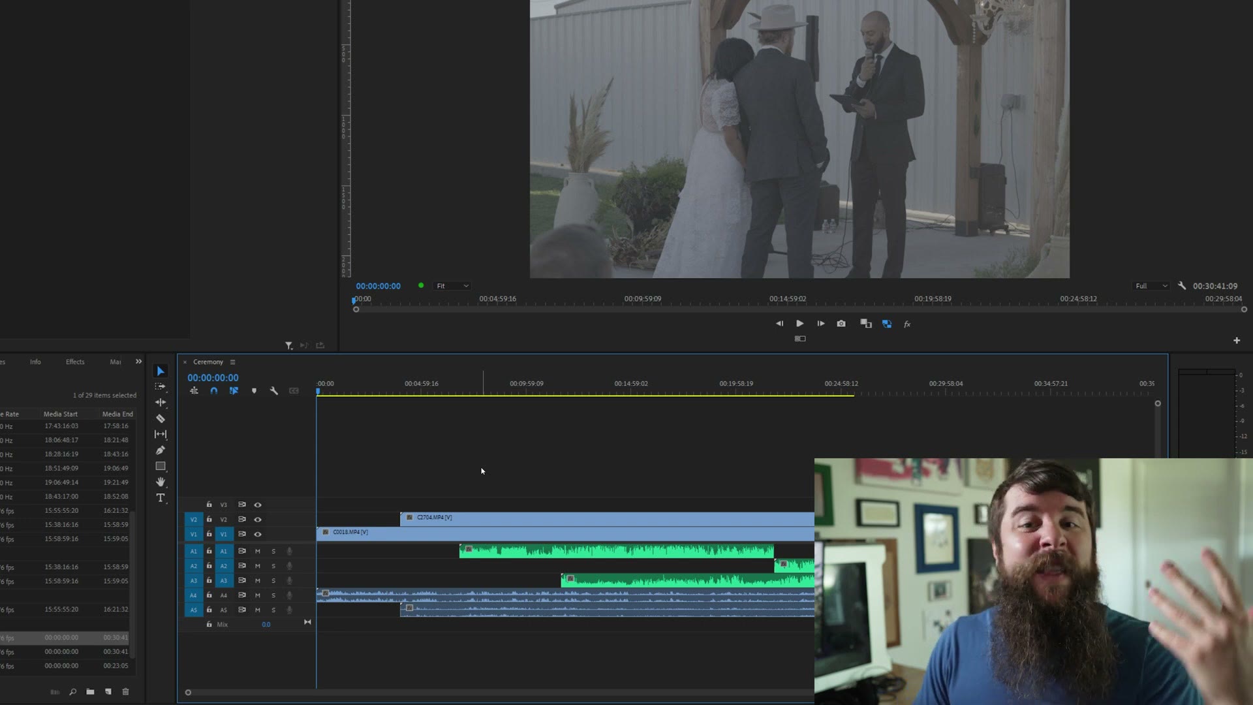Select the Hand tool
Image resolution: width=1253 pixels, height=705 pixels.
161,482
